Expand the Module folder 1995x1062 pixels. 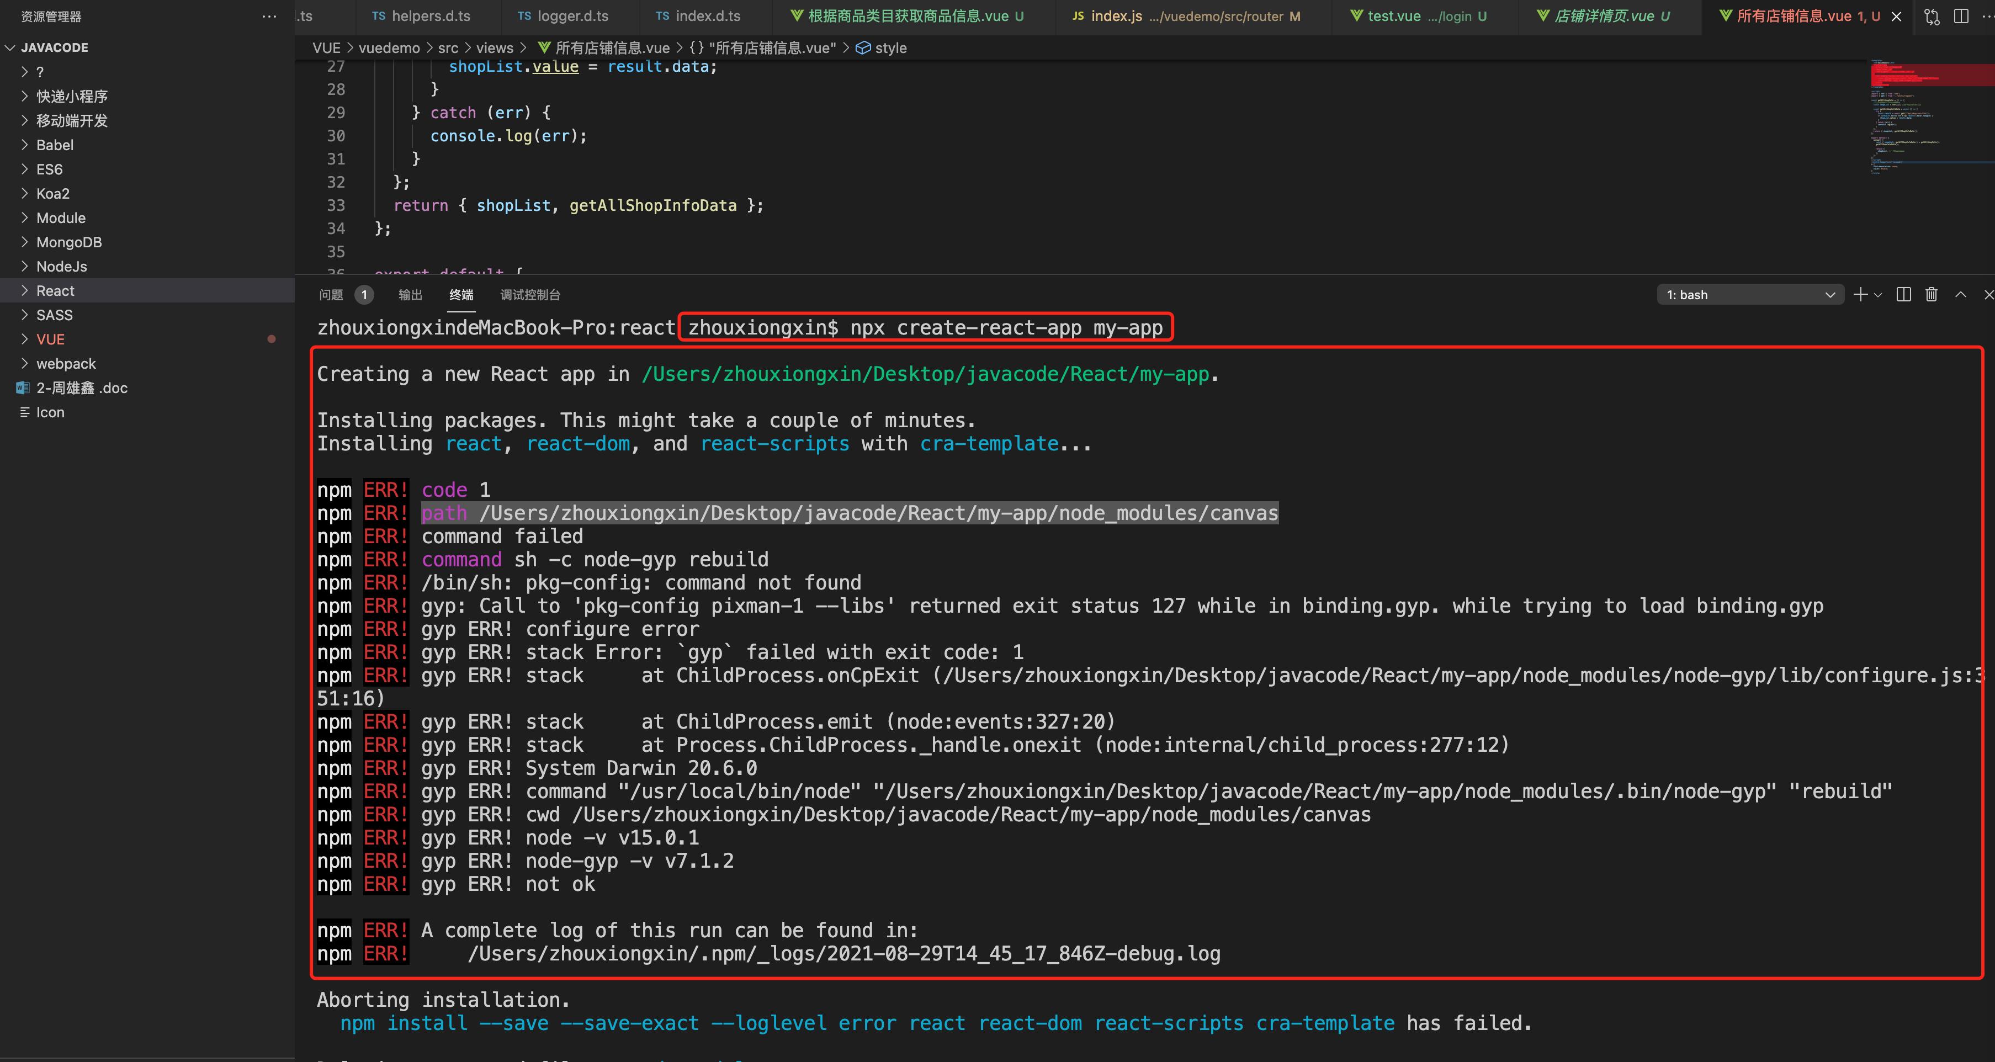point(147,217)
